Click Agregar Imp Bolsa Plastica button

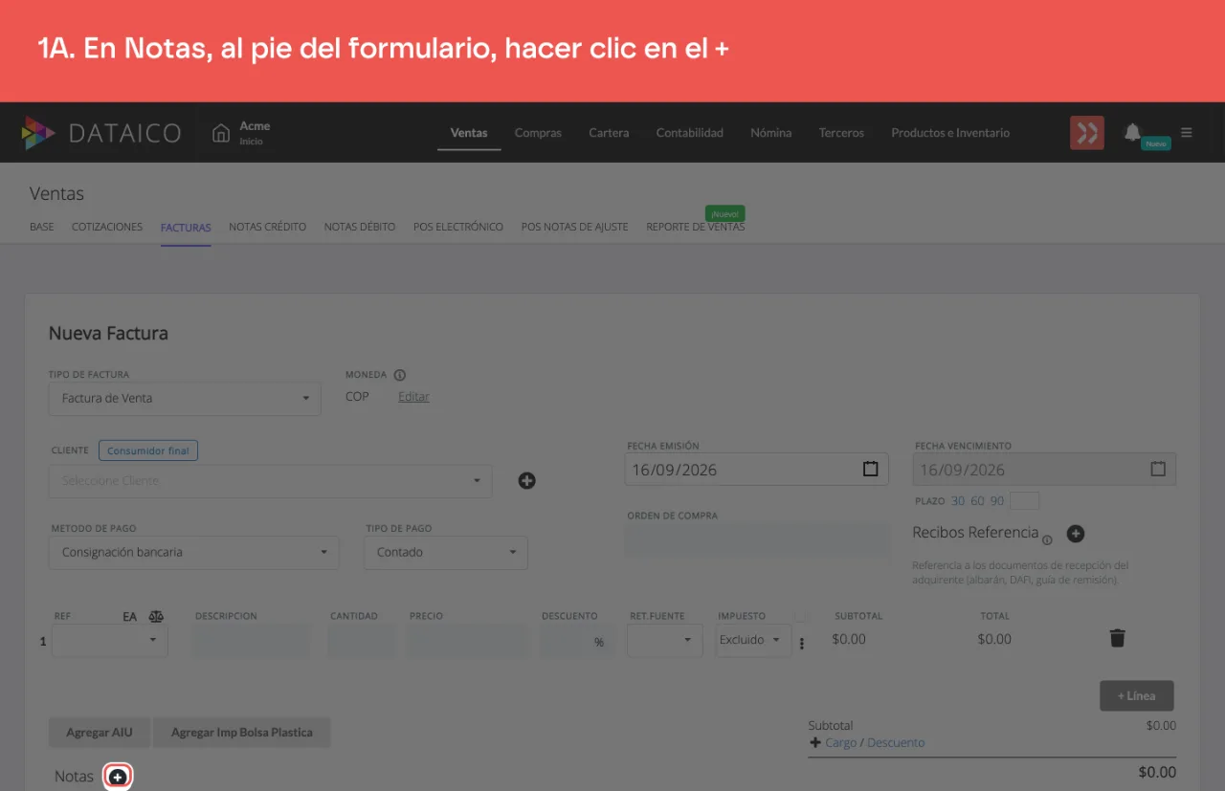pos(242,733)
